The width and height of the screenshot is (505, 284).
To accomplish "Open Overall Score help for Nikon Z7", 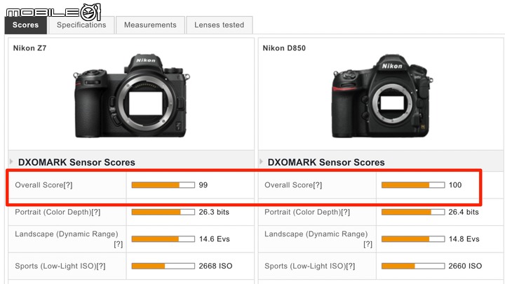I will click(68, 185).
